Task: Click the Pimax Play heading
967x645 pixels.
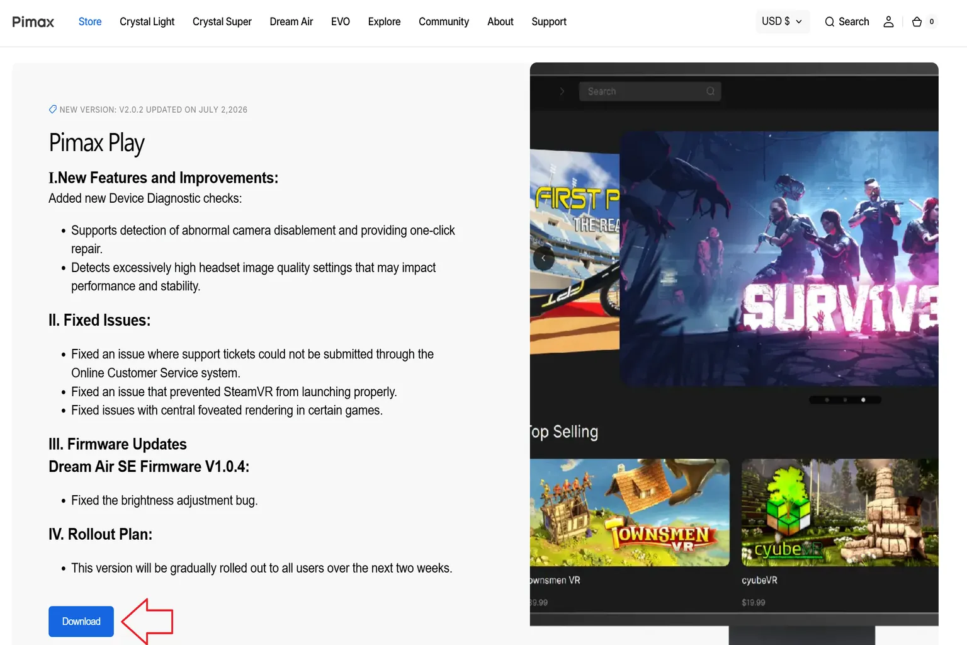Action: click(97, 144)
